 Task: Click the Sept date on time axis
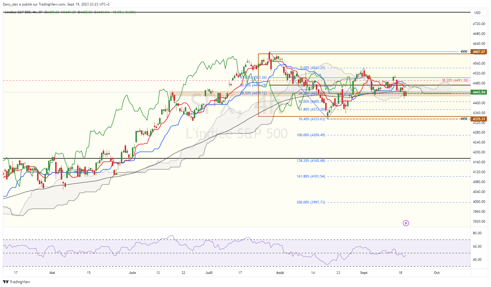tap(364, 273)
